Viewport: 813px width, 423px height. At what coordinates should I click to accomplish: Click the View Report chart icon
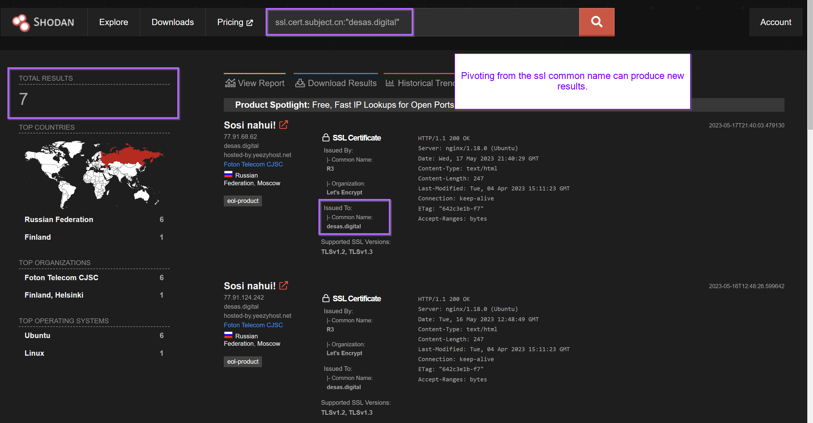coord(230,83)
